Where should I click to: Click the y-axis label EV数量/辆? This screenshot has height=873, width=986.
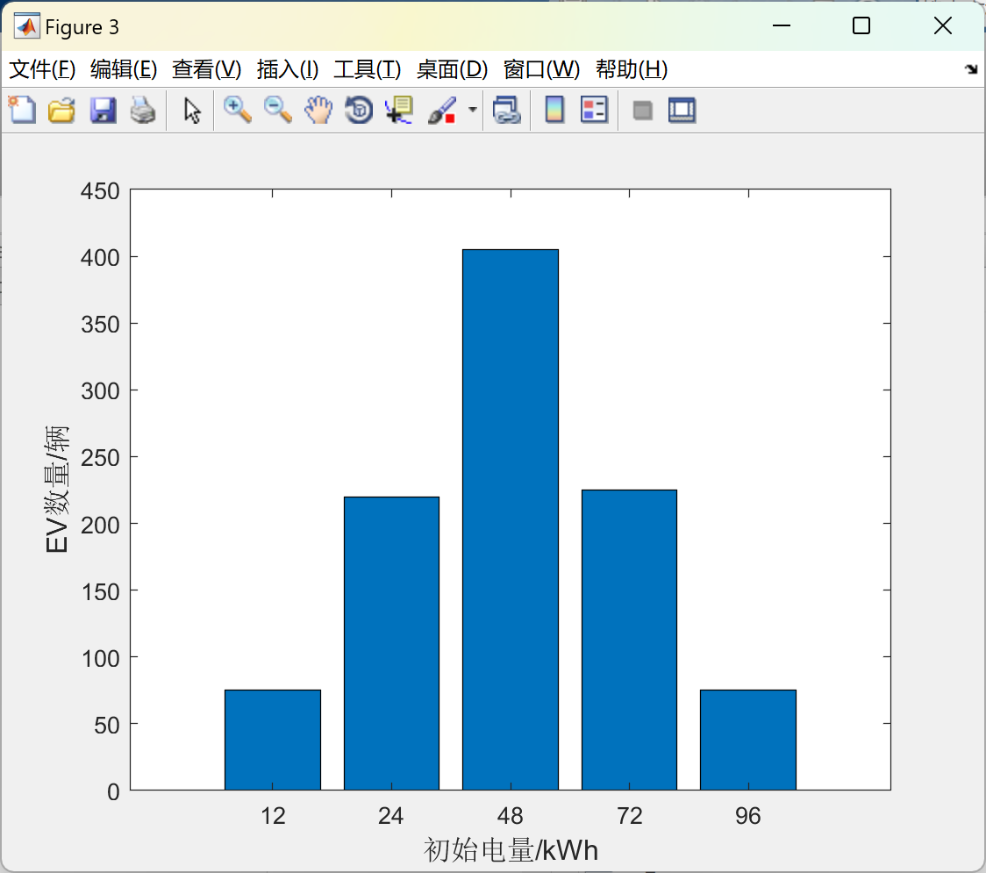tap(57, 490)
